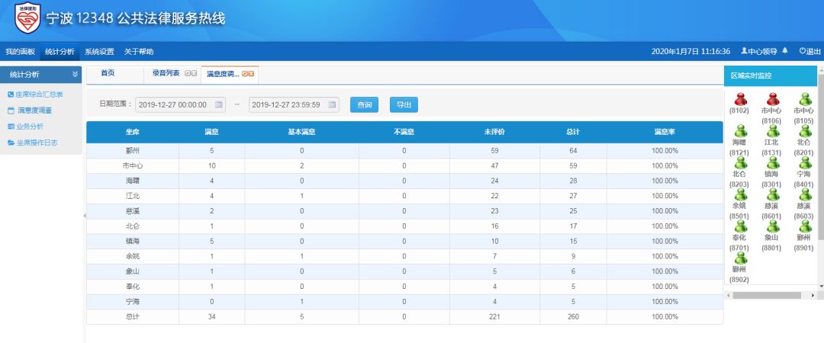The height and width of the screenshot is (343, 824).
Task: Click the monitor panel horizontal scrollbar
Action: coord(767,295)
